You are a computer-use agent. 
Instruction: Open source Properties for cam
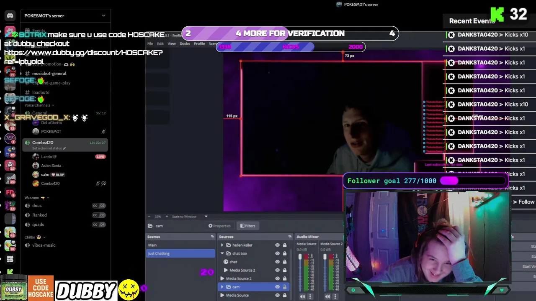click(x=219, y=226)
